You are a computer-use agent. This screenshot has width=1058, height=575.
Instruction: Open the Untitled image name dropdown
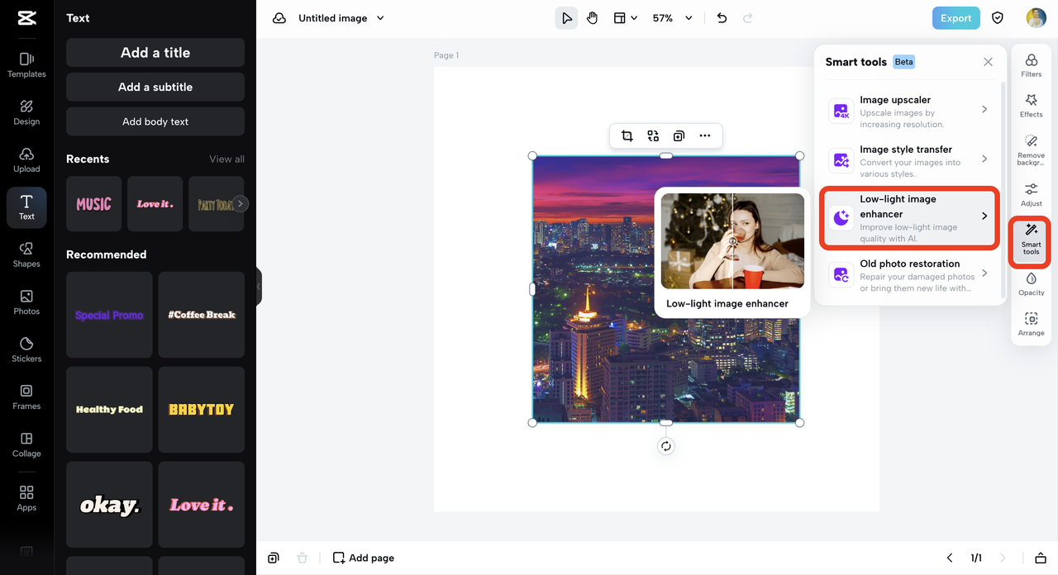pyautogui.click(x=341, y=18)
